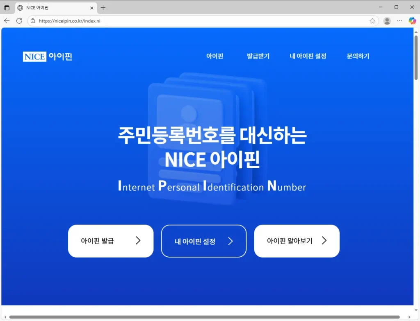Maximize the browser window
This screenshot has width=420, height=321.
pos(397,7)
